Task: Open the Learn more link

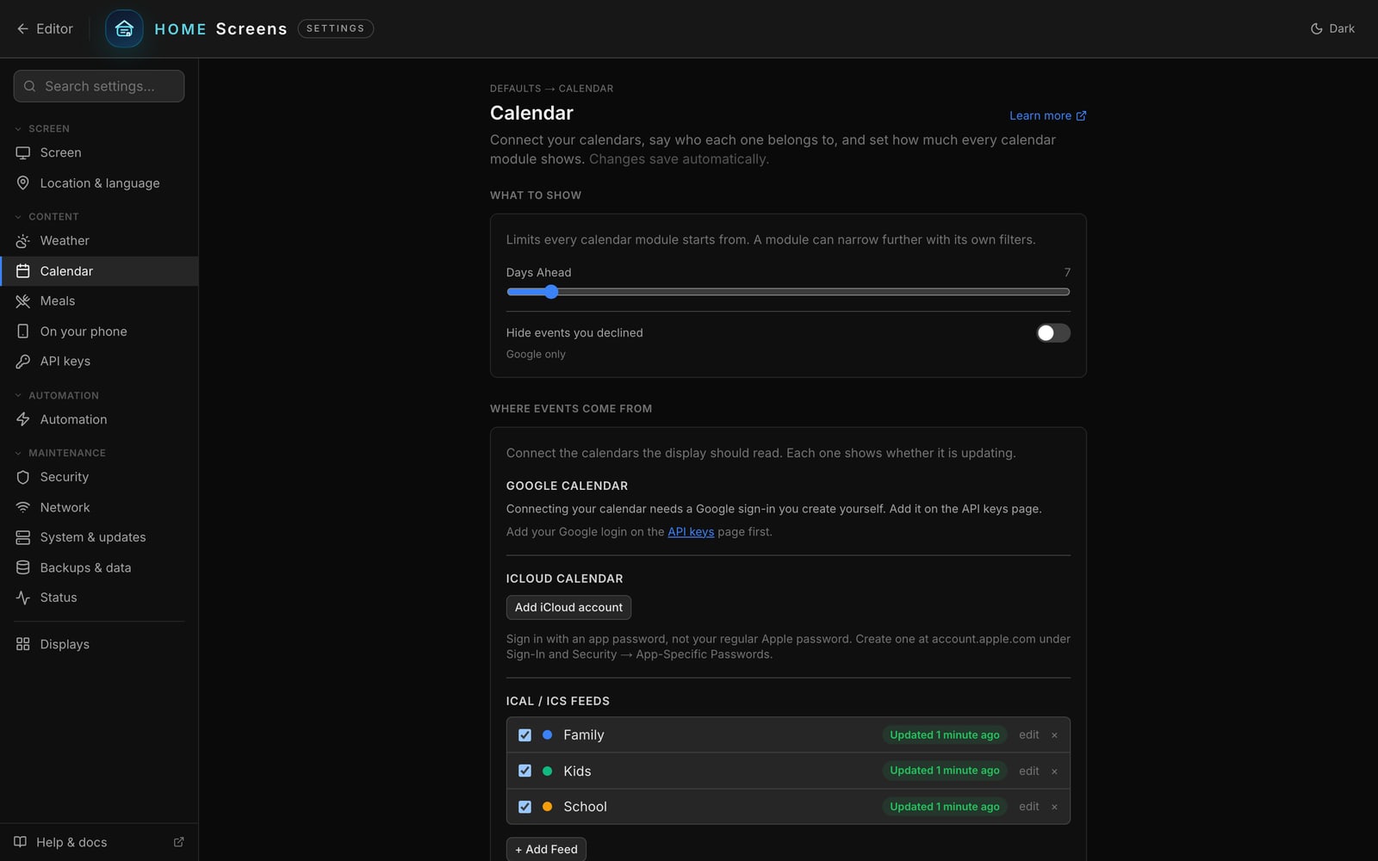Action: 1047,115
